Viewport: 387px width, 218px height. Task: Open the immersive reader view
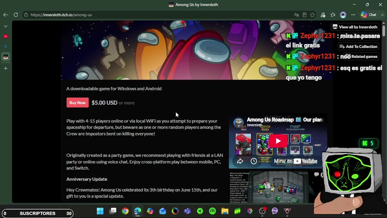click(304, 15)
